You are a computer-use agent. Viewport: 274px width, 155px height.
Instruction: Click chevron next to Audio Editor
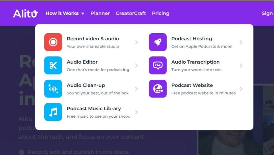tap(136, 65)
